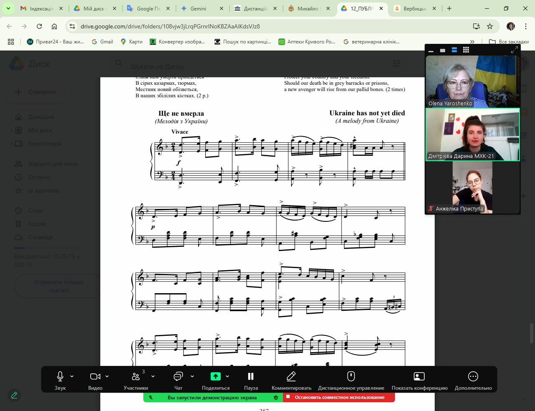This screenshot has height=411, width=535.
Task: Open the Участники participants panel
Action: [x=136, y=376]
